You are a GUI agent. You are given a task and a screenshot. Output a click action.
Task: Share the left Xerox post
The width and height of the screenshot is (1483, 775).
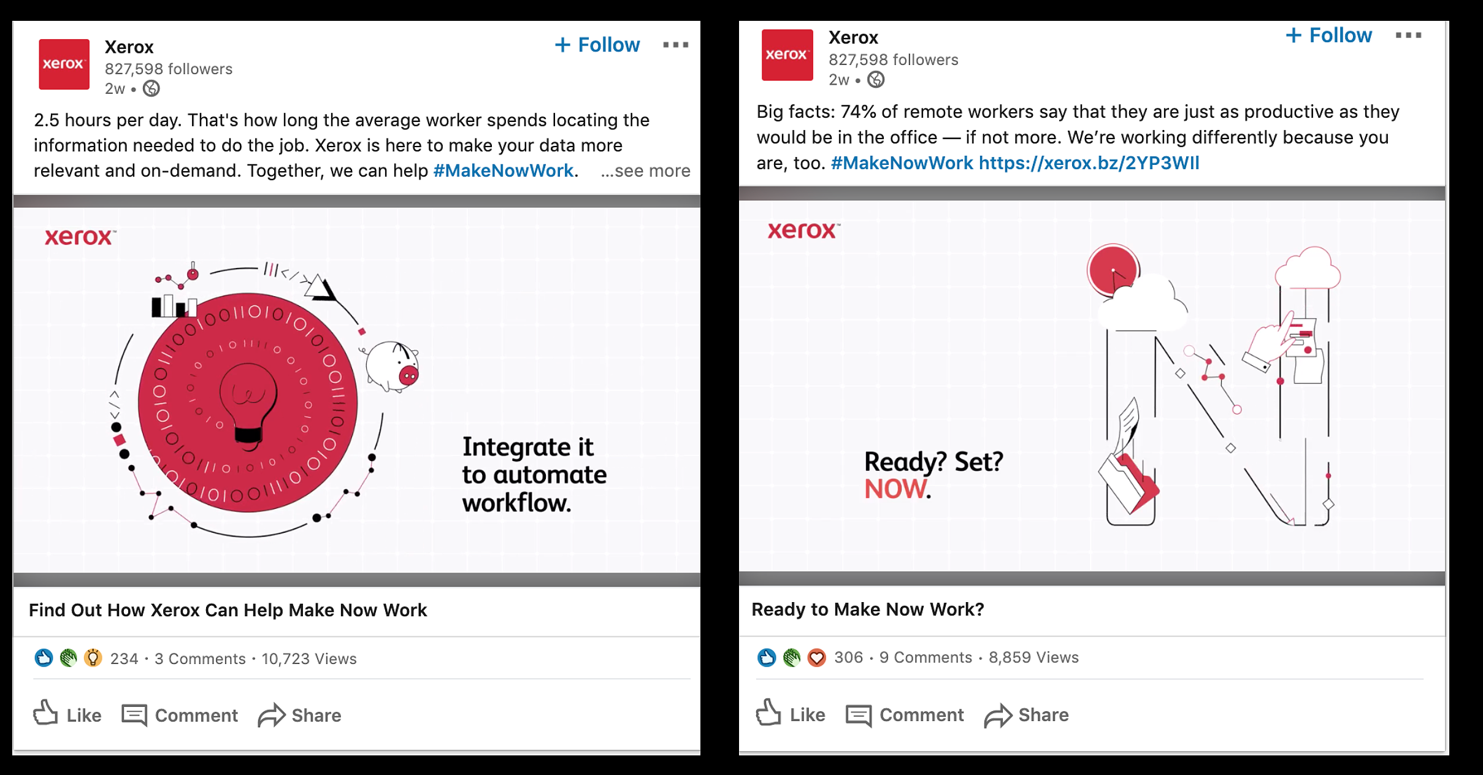tap(299, 715)
